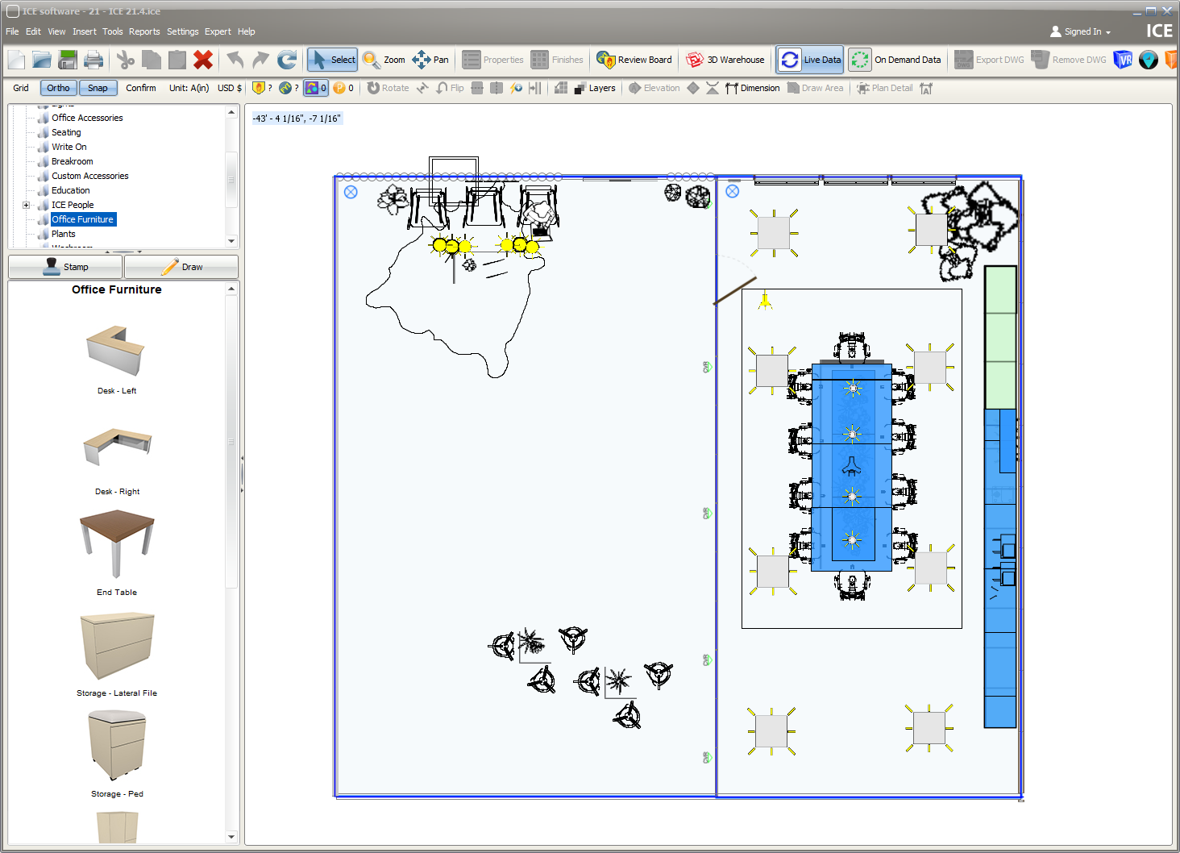Open the USD $ currency selector

230,88
